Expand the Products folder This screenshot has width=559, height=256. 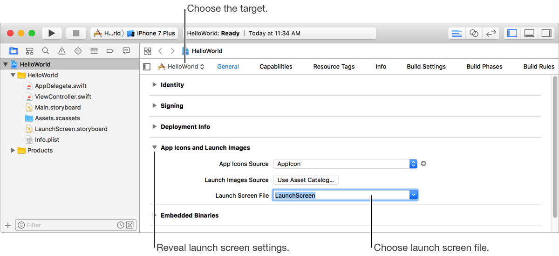tap(13, 150)
